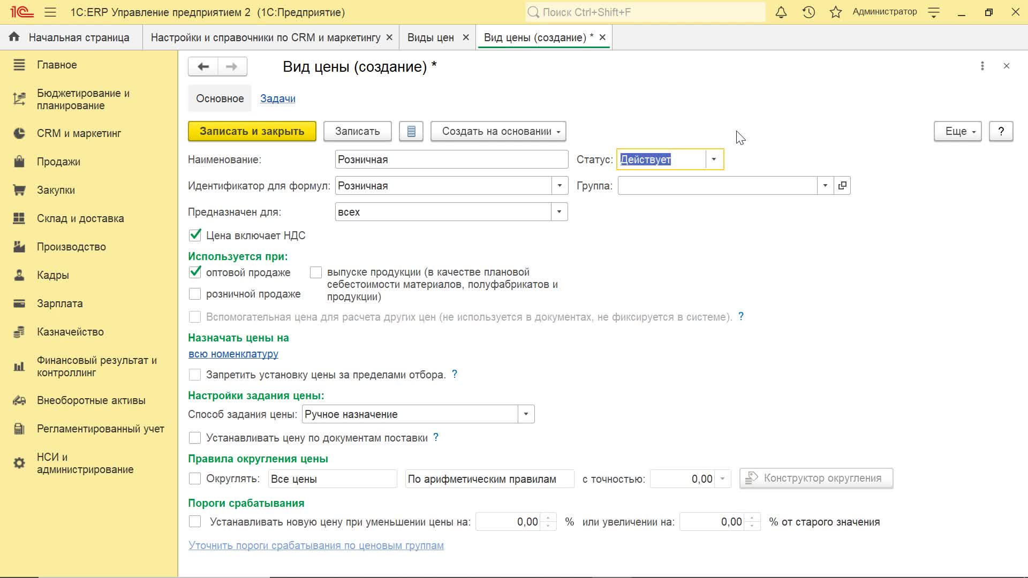Click the reports list icon button next to Записать
Screen dimensions: 1028x578
[x=411, y=131]
